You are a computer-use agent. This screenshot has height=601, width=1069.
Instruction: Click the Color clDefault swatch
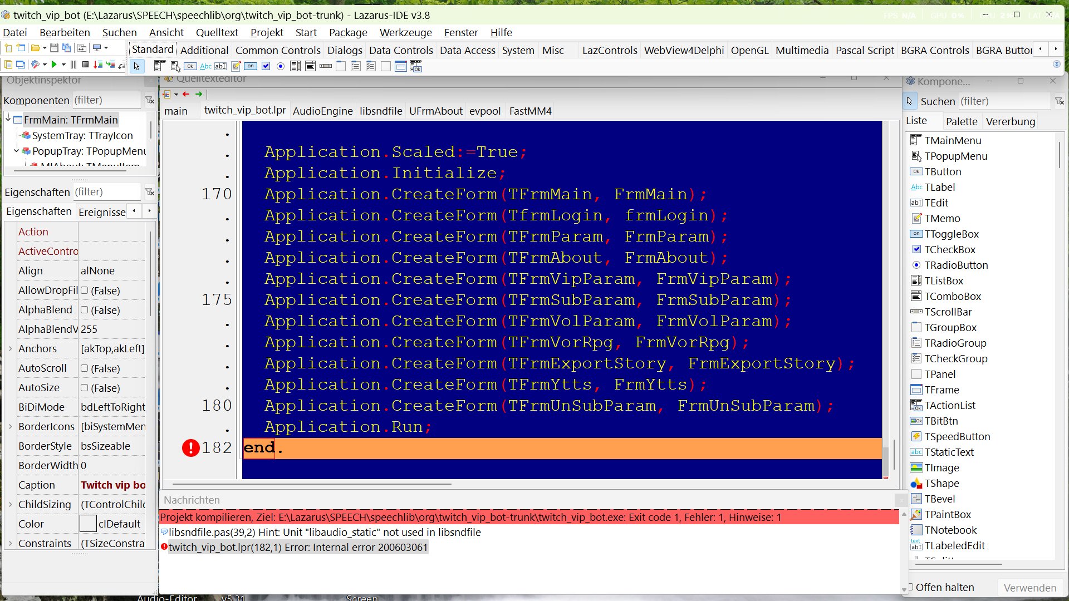[x=88, y=524]
